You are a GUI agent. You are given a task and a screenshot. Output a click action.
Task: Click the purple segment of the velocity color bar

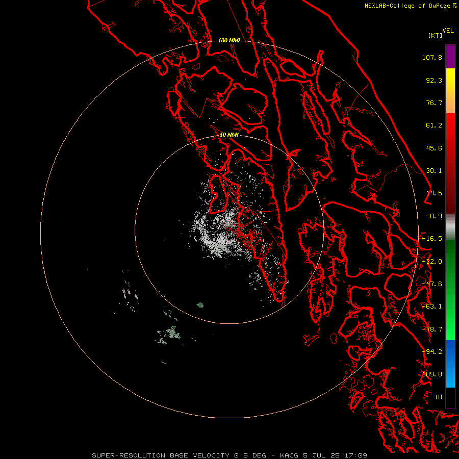[x=450, y=57]
